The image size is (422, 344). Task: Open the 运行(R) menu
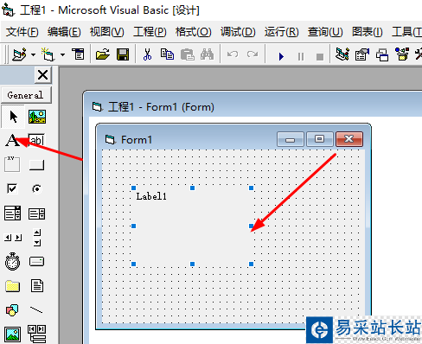click(282, 32)
